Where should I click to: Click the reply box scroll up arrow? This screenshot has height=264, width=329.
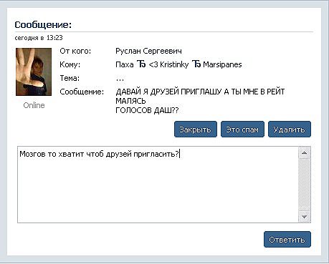[305, 152]
